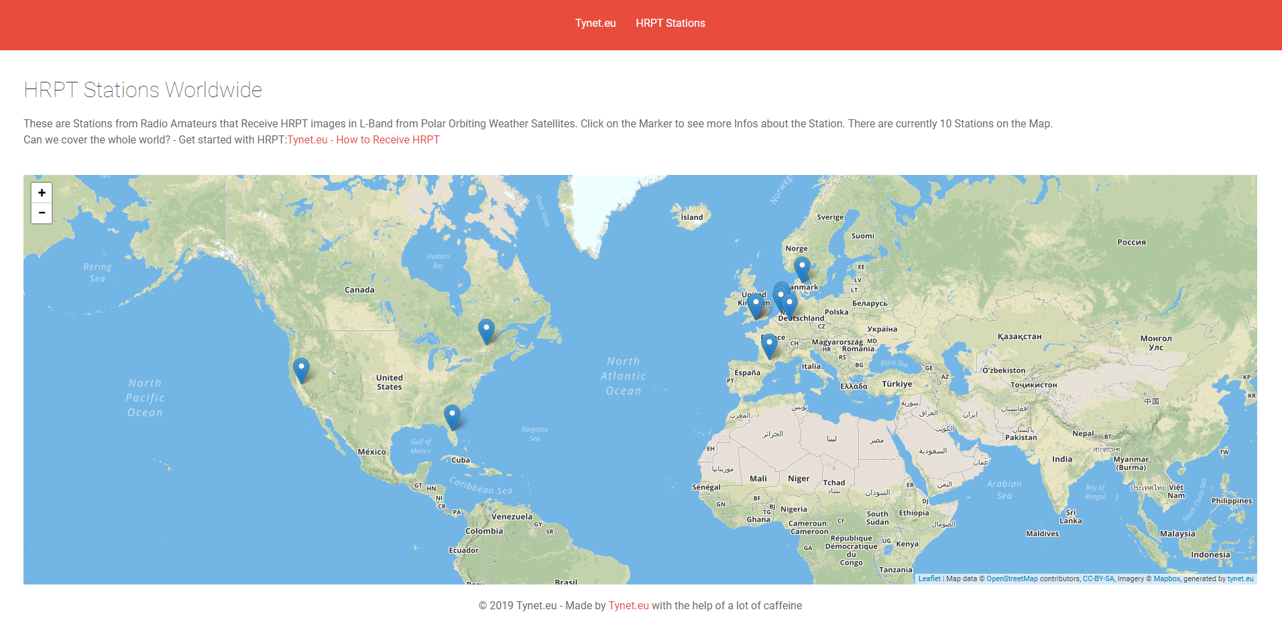Click the Россия label on the map

[x=1132, y=242]
